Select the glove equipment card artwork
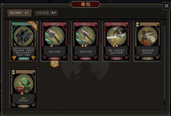This screenshot has width=171, height=116. point(24,36)
